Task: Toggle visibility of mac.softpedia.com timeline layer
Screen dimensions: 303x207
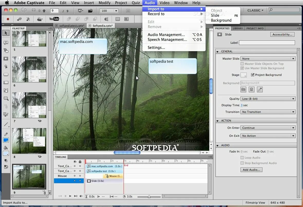Action: coord(75,166)
